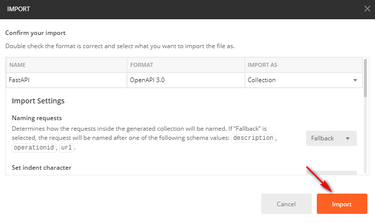Image resolution: width=375 pixels, height=223 pixels.
Task: Click the operationid schema value tag
Action: (34, 148)
